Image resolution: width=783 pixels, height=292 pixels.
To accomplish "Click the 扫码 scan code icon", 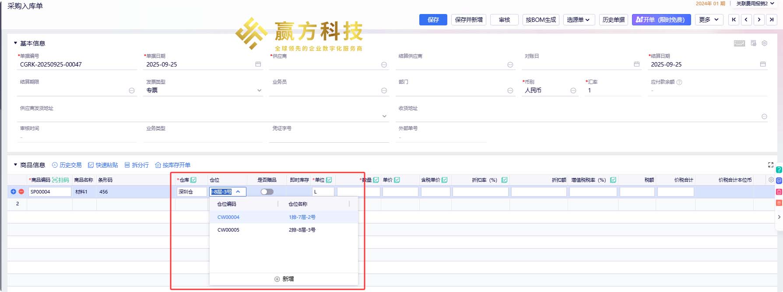I will [60, 180].
